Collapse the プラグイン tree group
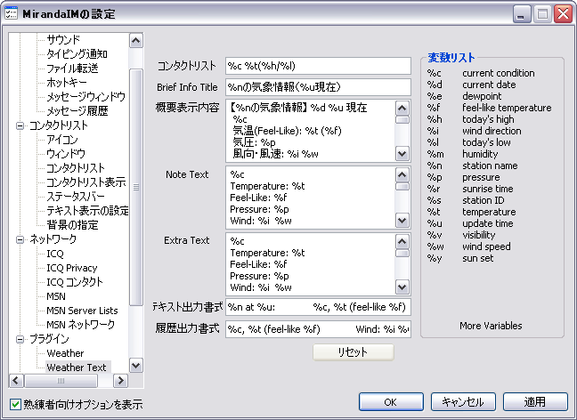577x420 pixels. [x=20, y=339]
